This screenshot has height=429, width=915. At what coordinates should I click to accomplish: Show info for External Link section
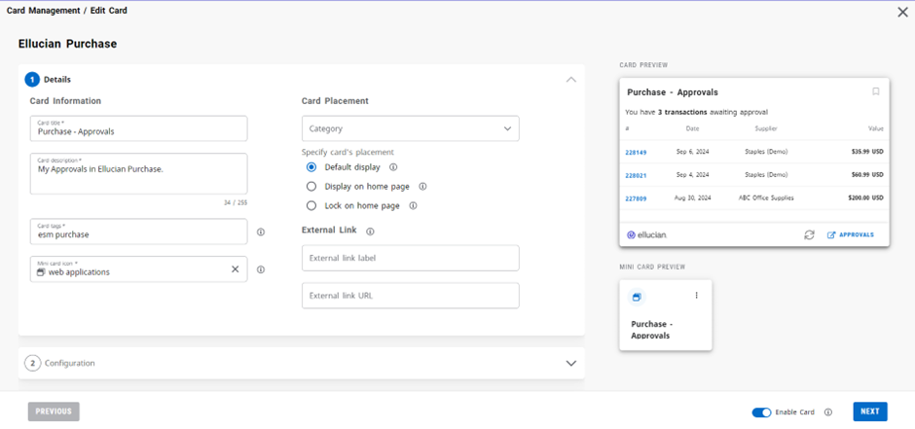pyautogui.click(x=370, y=232)
